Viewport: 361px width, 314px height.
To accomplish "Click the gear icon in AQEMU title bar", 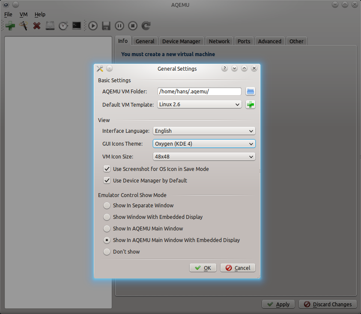I will (x=6, y=4).
